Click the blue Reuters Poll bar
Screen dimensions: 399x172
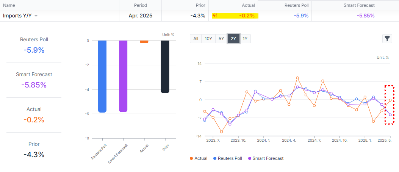tap(102, 76)
